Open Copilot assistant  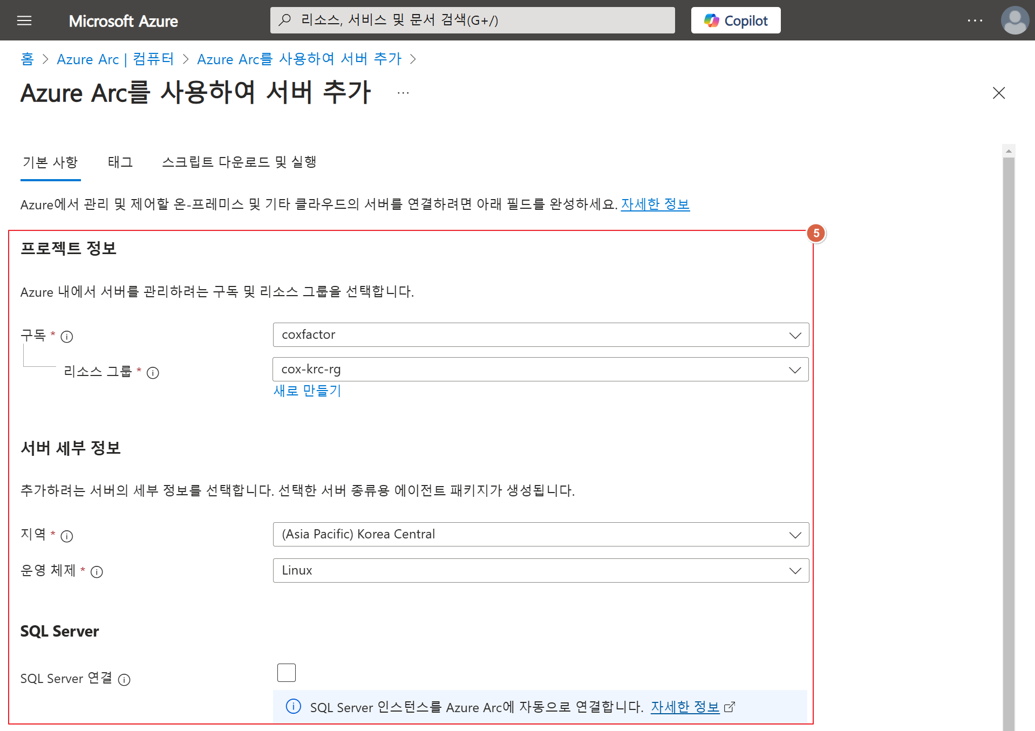tap(736, 21)
